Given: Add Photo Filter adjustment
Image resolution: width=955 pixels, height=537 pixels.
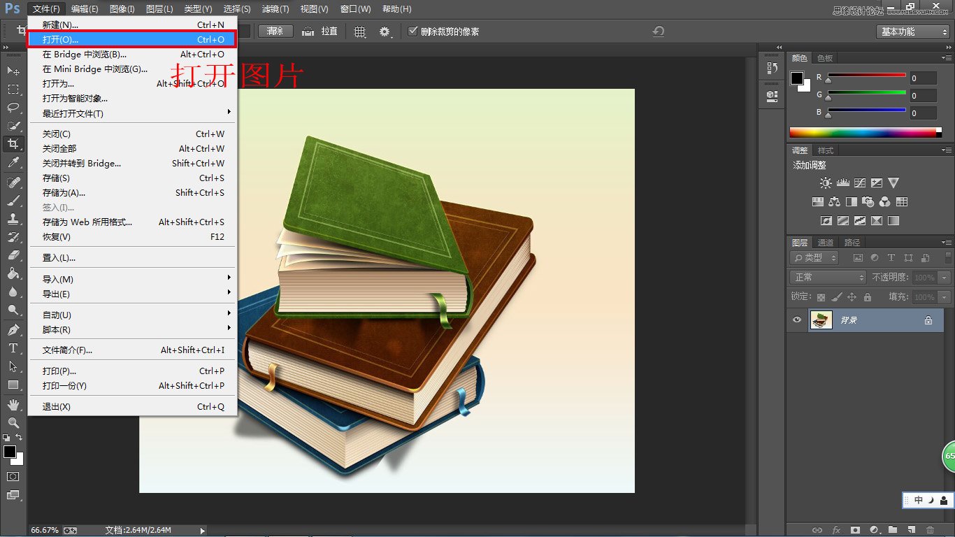Looking at the screenshot, I should pyautogui.click(x=868, y=202).
